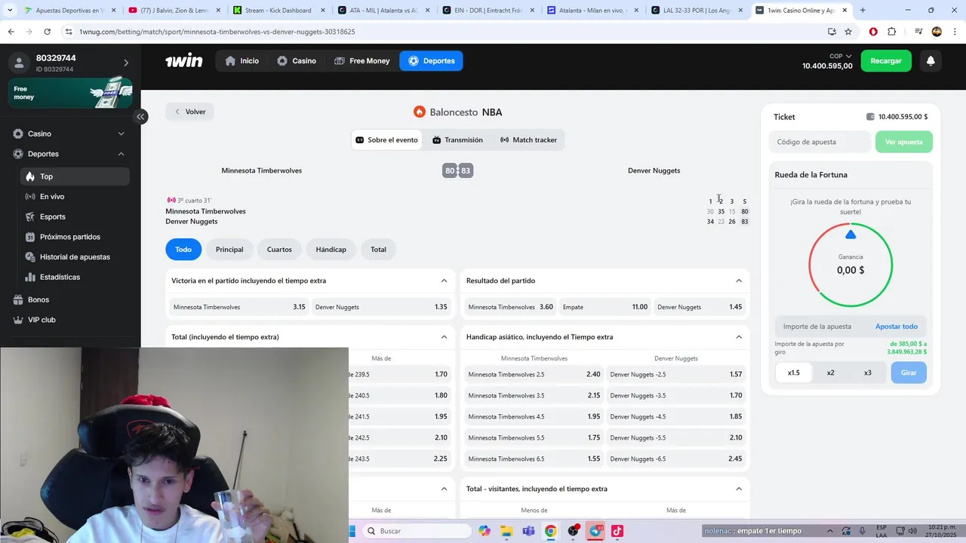Bet Minnesota Timberwolves to win at 3.15
This screenshot has height=543, width=966.
click(239, 307)
